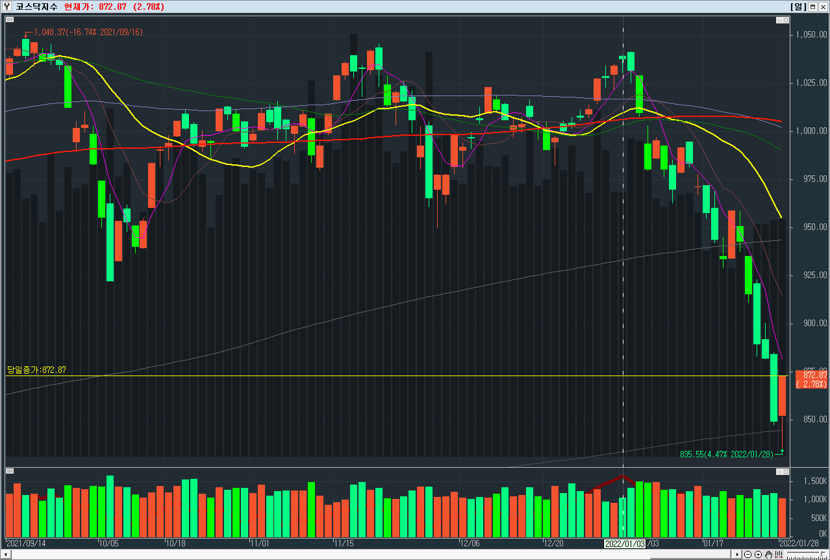Viewport: 830px width, 560px height.
Task: Click the 당일종가:872.87 label
Action: (36, 370)
